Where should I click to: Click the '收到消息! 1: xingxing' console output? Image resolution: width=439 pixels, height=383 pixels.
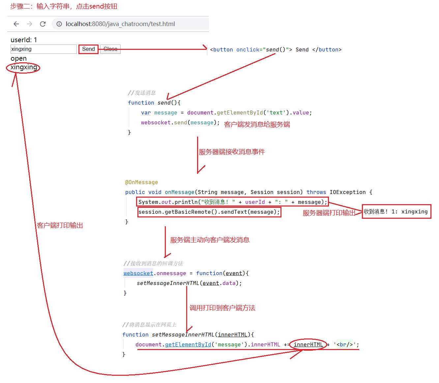click(x=396, y=212)
